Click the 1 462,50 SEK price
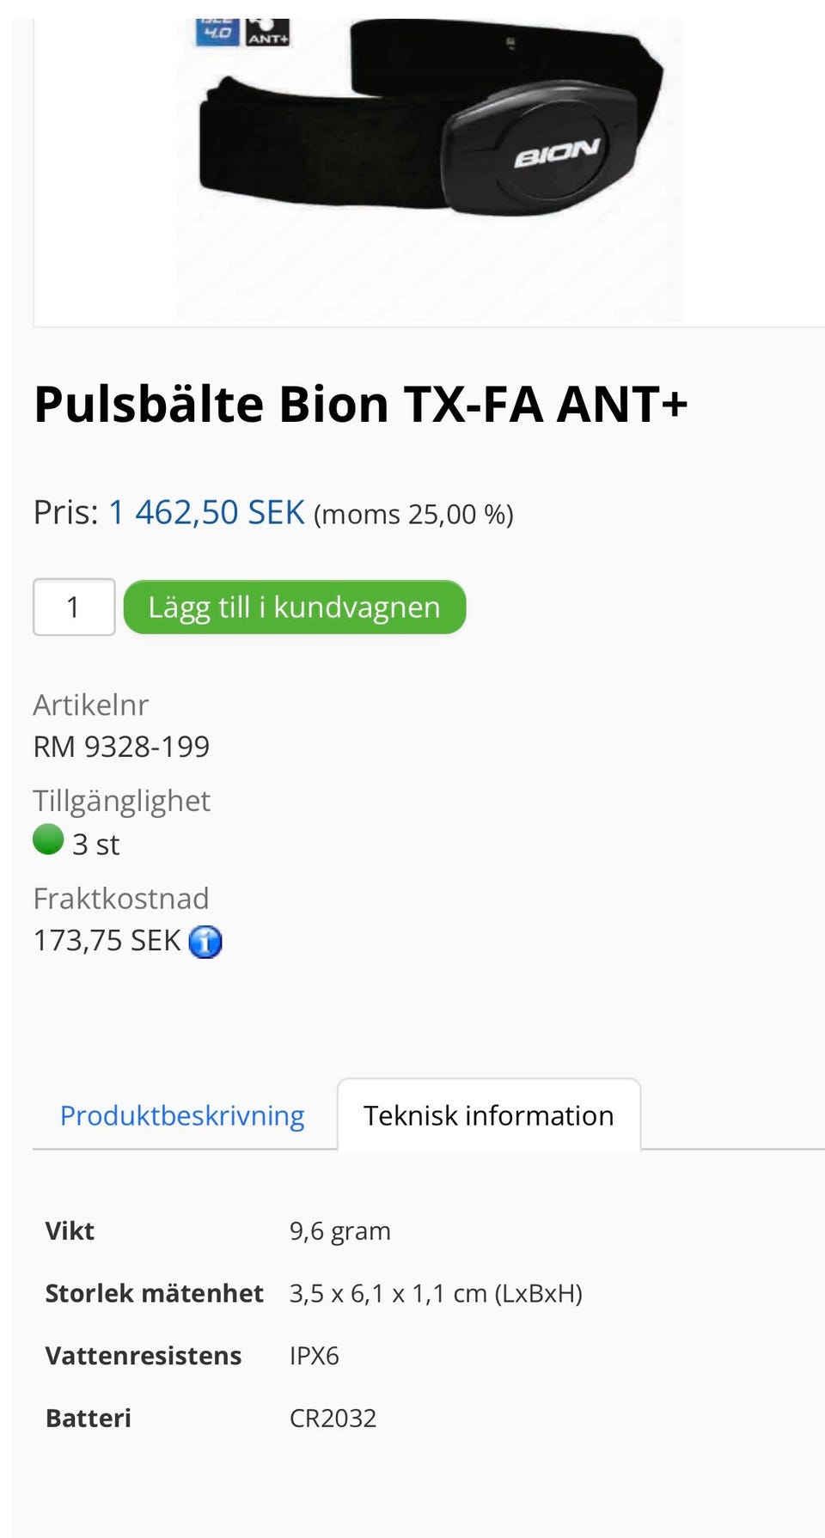Viewport: 825px width, 1538px height. [206, 513]
